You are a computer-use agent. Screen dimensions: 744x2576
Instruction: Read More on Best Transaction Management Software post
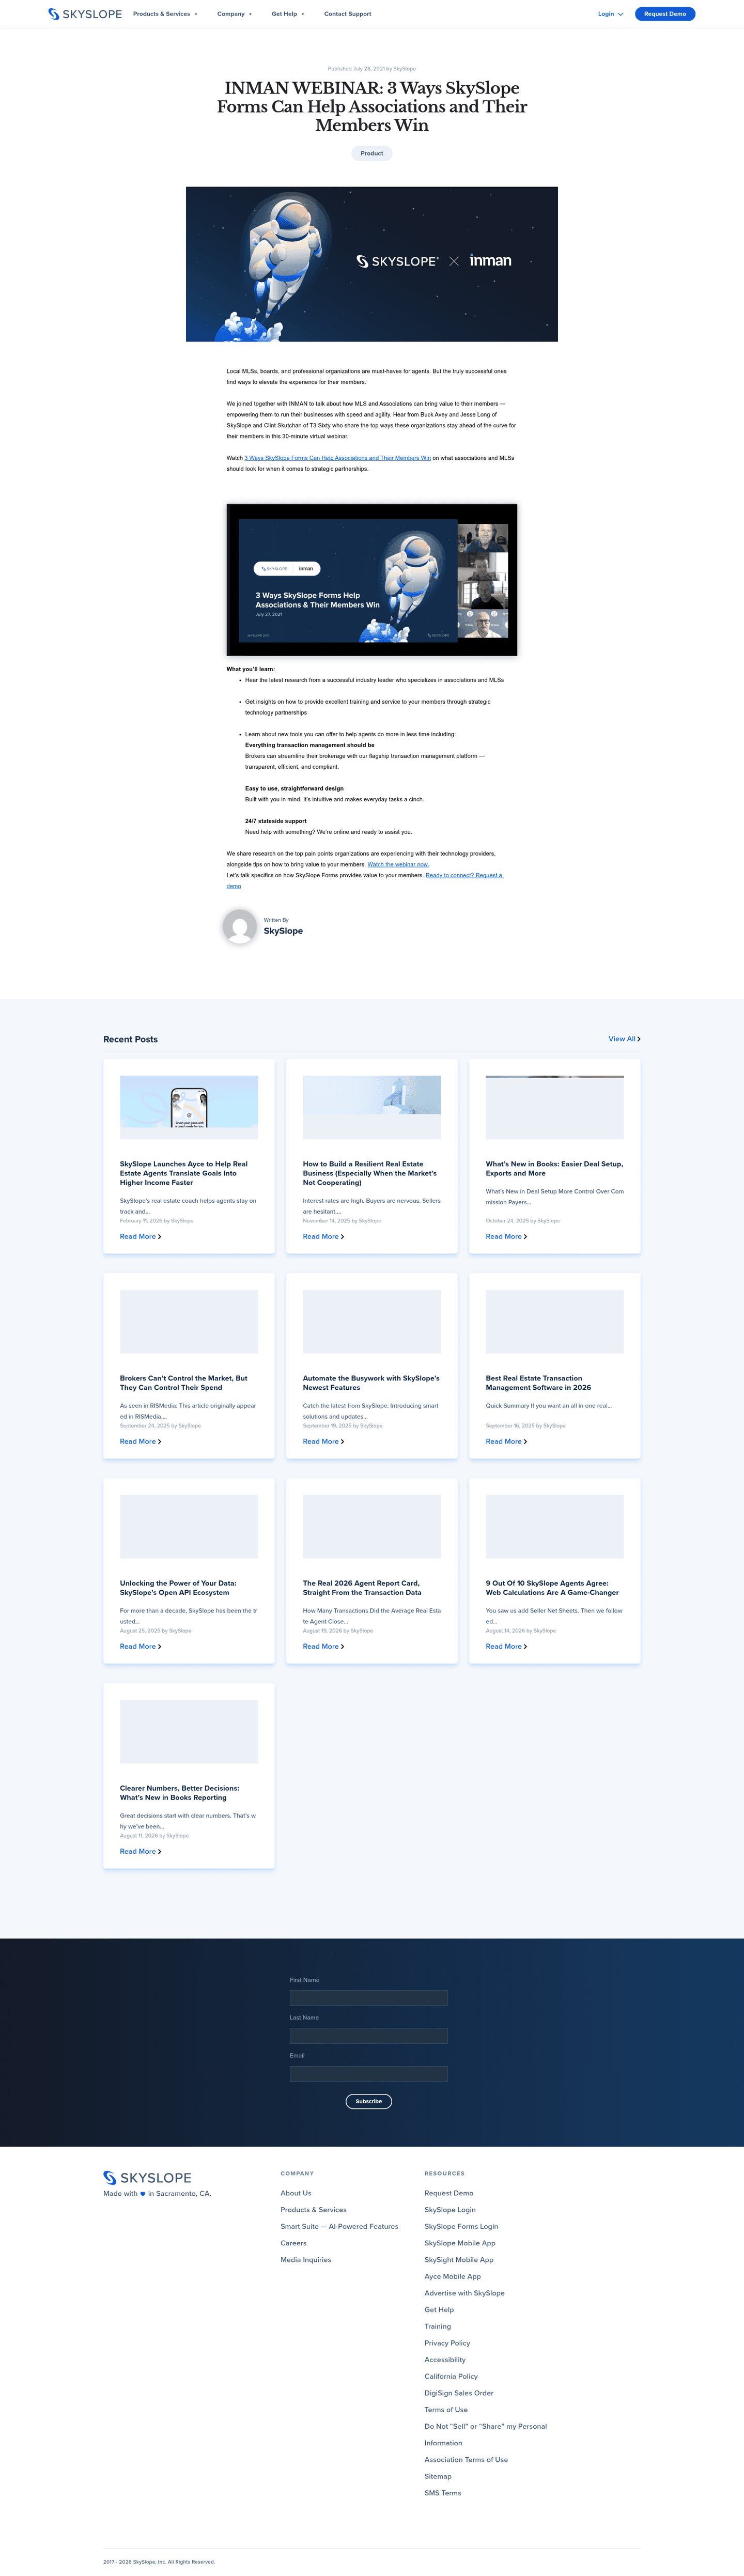(x=506, y=1442)
